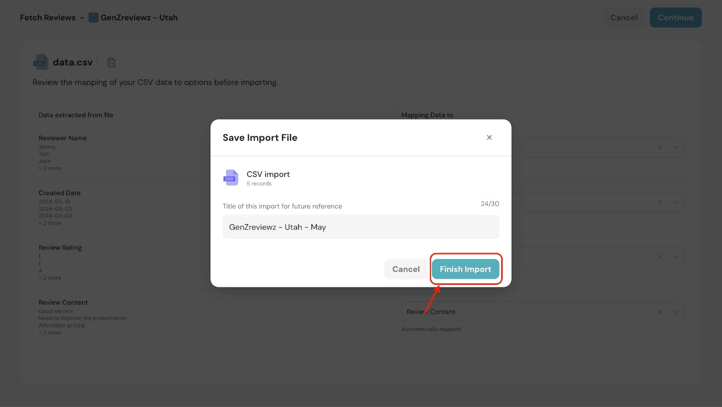
Task: Clear the Review Content mapping selection
Action: point(660,312)
